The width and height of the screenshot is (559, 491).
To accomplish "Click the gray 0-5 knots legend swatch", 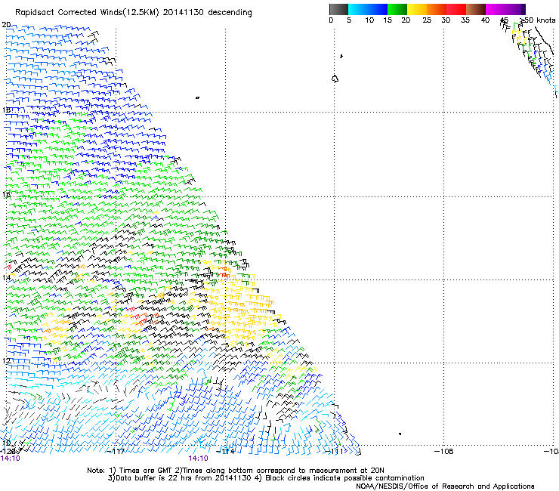I will coord(338,9).
